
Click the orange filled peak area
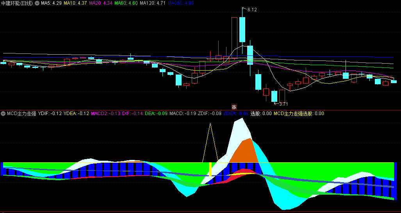[245, 152]
